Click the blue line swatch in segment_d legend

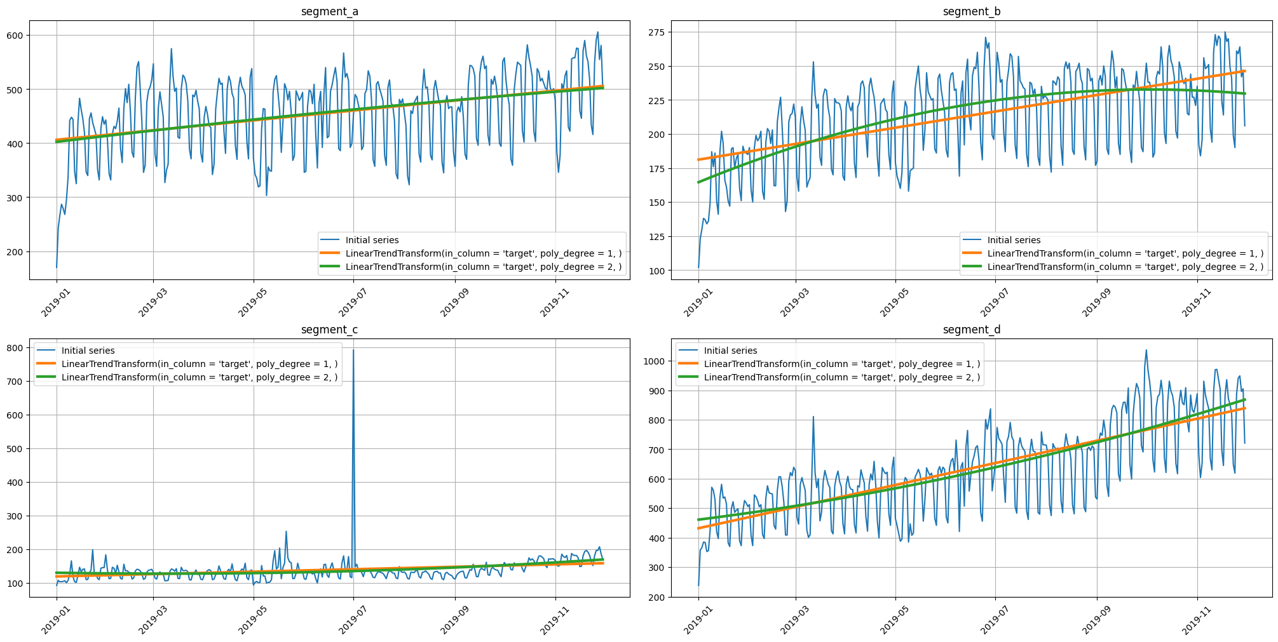[689, 351]
